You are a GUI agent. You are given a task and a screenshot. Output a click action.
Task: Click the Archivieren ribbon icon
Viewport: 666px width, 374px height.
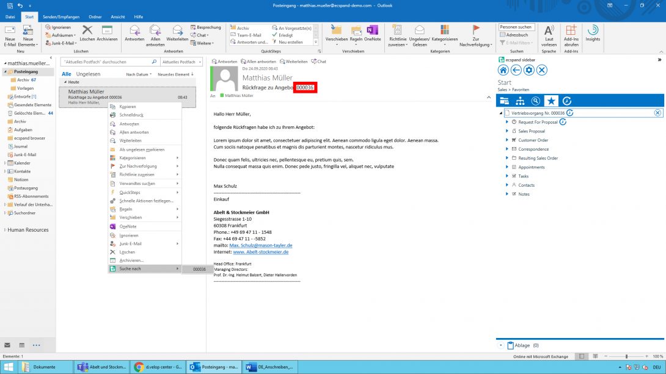point(107,33)
